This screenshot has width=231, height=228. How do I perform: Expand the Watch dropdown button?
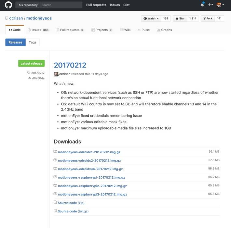click(x=151, y=19)
